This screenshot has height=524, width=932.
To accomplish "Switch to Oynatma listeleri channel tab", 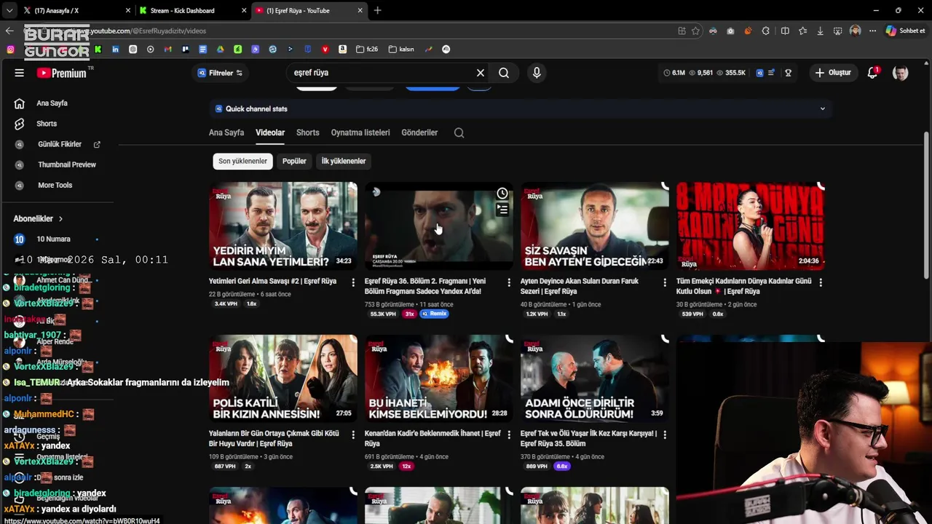I will 360,132.
